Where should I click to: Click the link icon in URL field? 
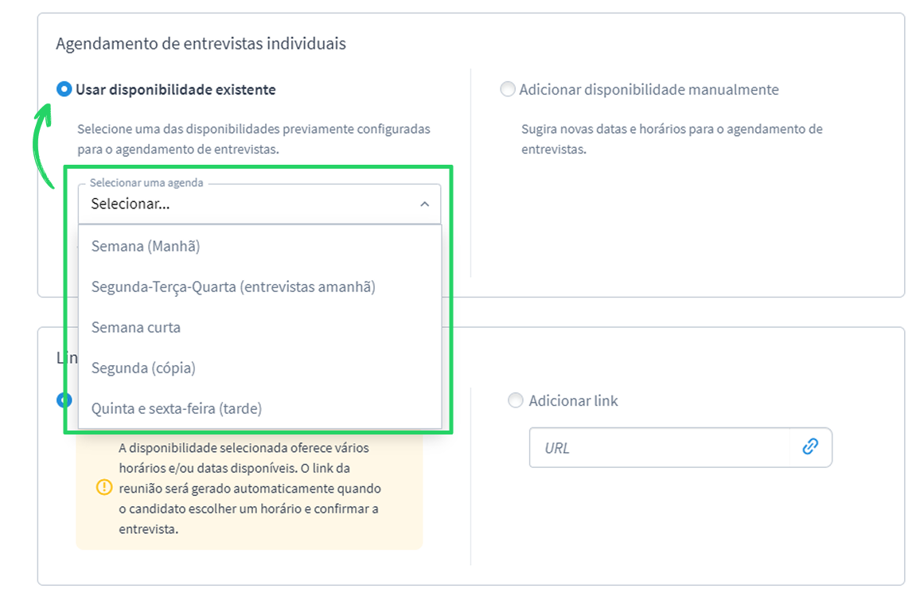click(810, 446)
